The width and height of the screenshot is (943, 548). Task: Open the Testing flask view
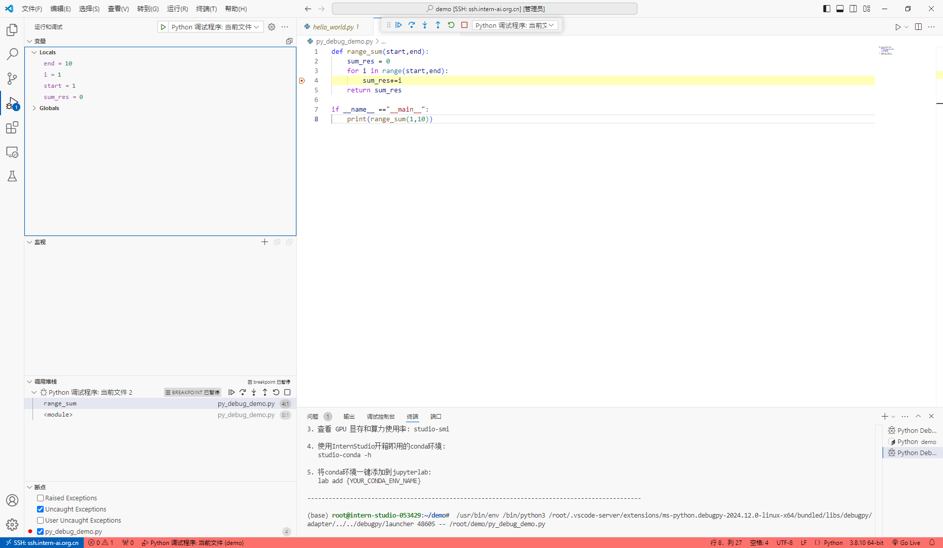click(x=12, y=176)
